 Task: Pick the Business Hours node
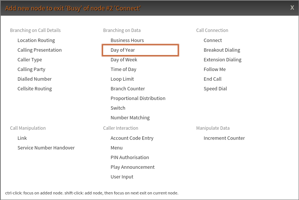tap(127, 40)
